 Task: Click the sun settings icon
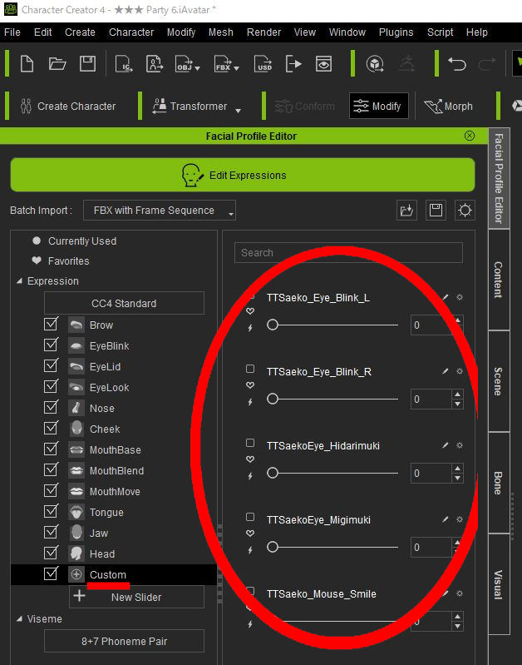pyautogui.click(x=465, y=211)
